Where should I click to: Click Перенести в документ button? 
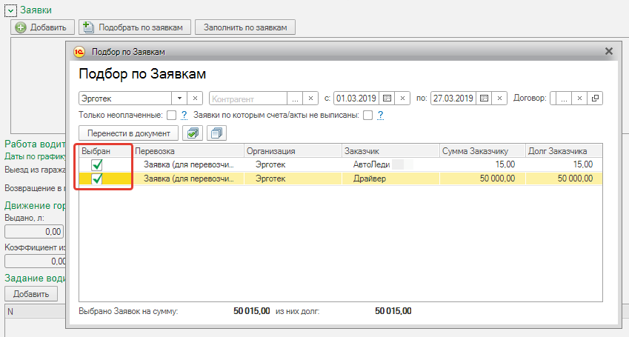[x=129, y=133]
